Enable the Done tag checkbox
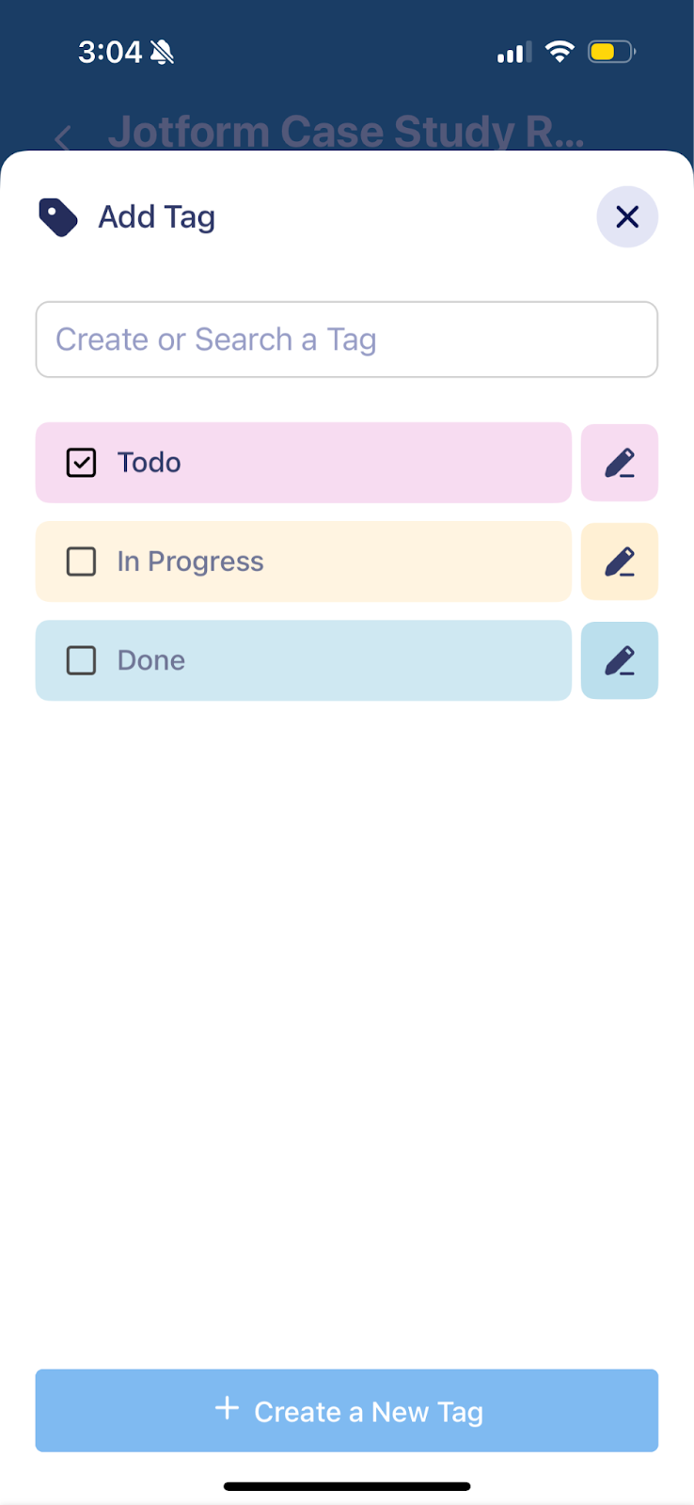Screen dimensions: 694x1505 [x=82, y=660]
